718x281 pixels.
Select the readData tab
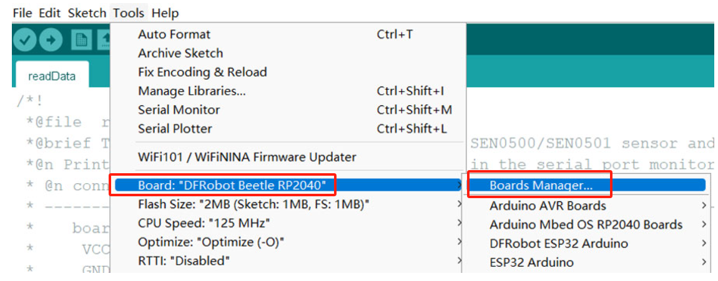[x=52, y=75]
